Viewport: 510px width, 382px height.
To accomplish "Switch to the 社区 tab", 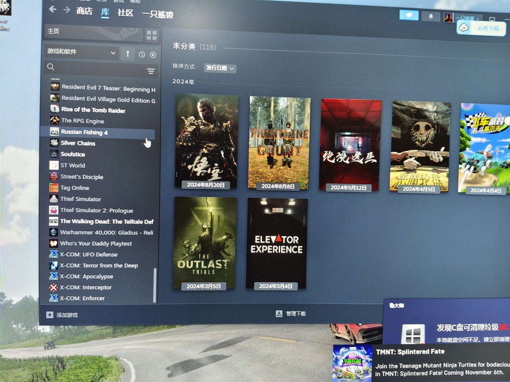I will (125, 13).
